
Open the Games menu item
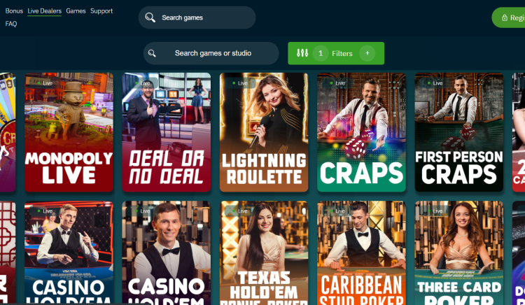pos(76,10)
